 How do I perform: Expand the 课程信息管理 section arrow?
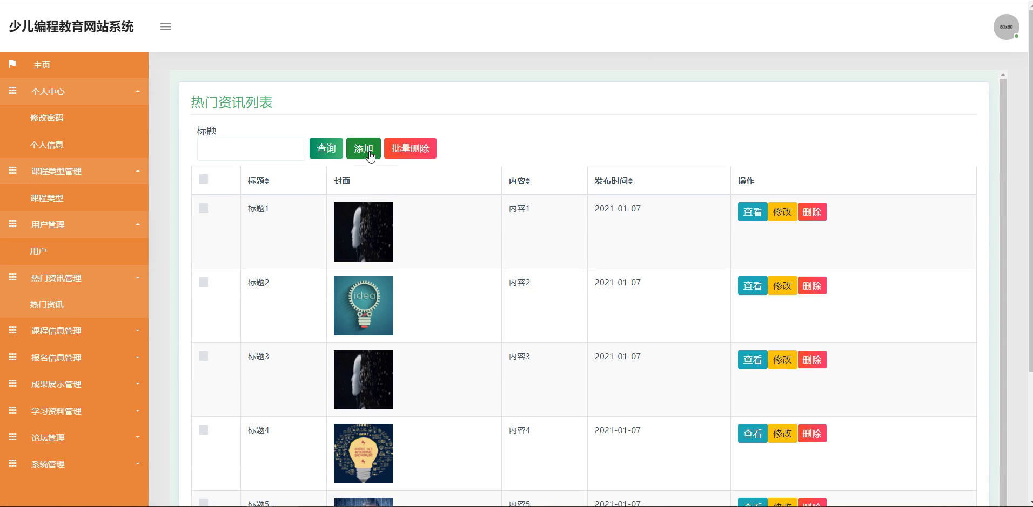point(138,331)
